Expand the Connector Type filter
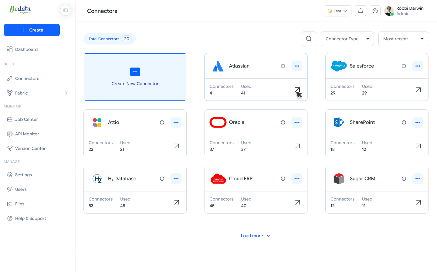The width and height of the screenshot is (437, 272). tap(347, 39)
